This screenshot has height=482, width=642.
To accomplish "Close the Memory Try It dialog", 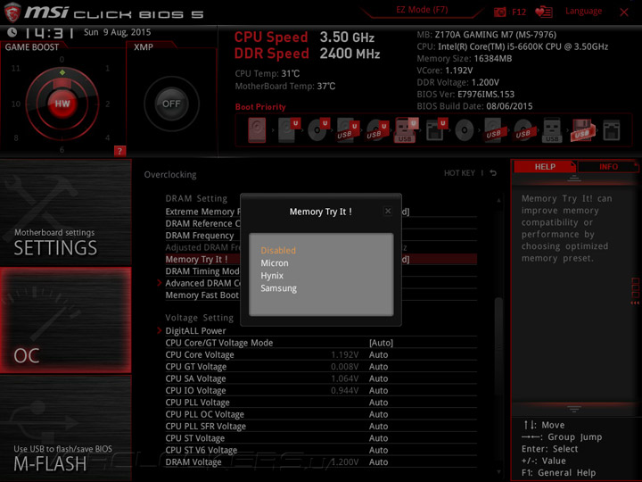I will click(388, 211).
